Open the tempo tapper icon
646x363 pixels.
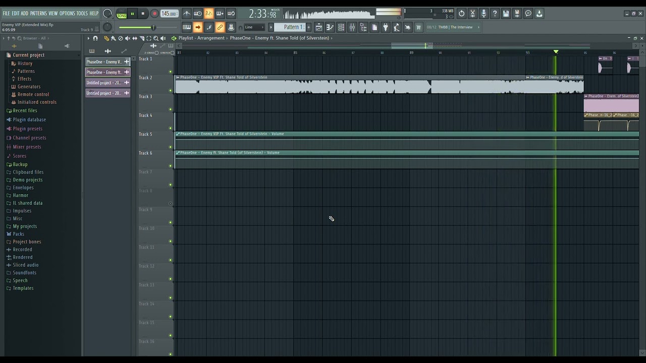coord(396,27)
